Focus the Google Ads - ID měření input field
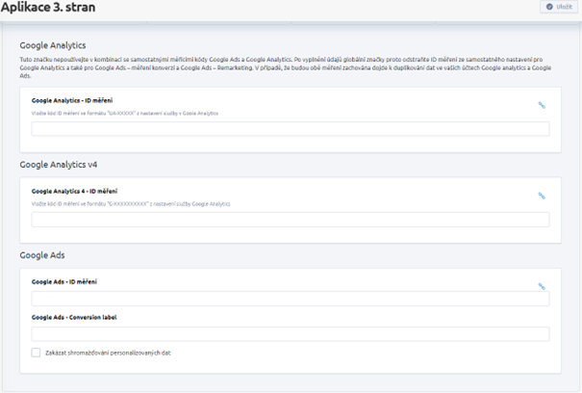Image resolution: width=582 pixels, height=393 pixels. pyautogui.click(x=291, y=299)
